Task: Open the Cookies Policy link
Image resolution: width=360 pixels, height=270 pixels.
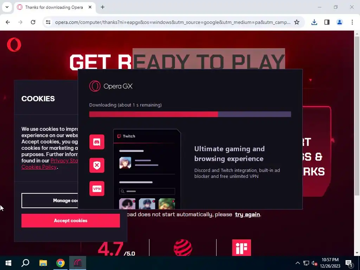Action: click(x=39, y=167)
